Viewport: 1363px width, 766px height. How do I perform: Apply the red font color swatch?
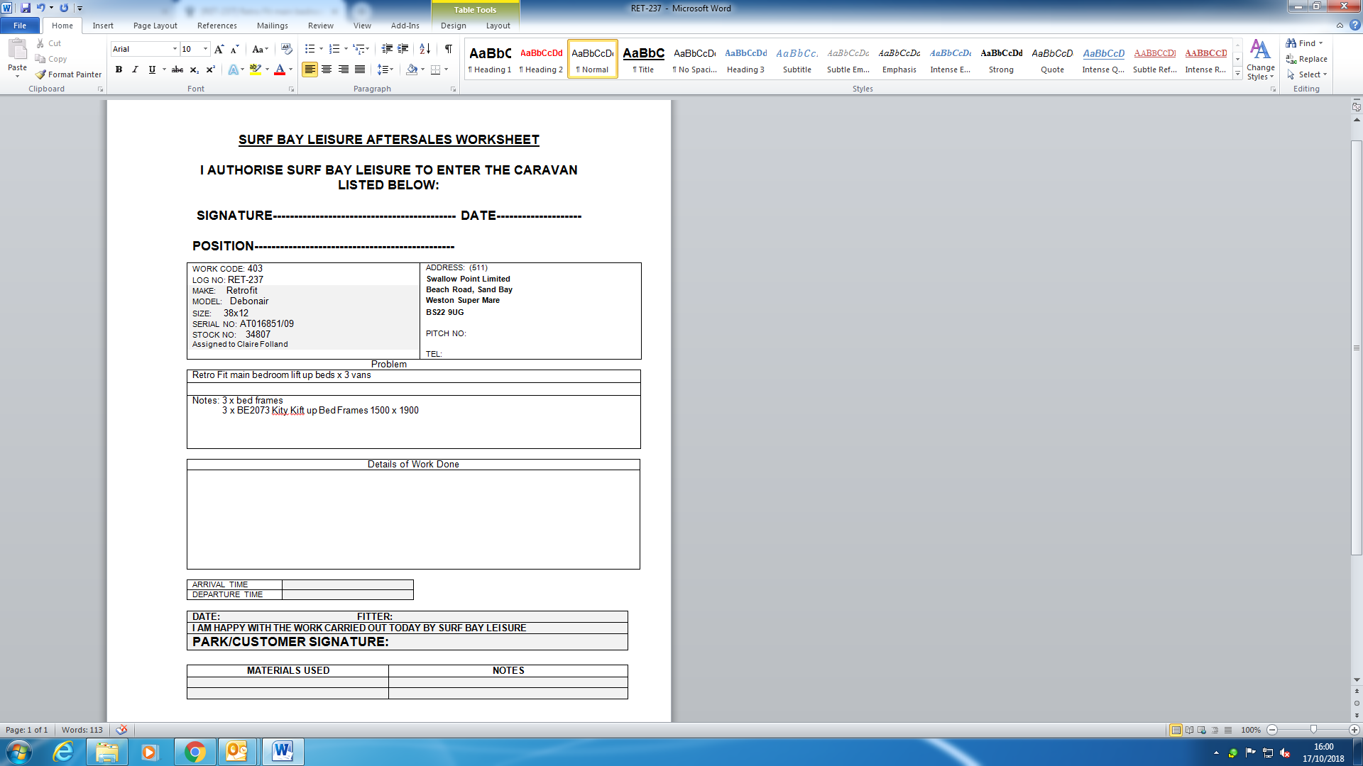(280, 70)
